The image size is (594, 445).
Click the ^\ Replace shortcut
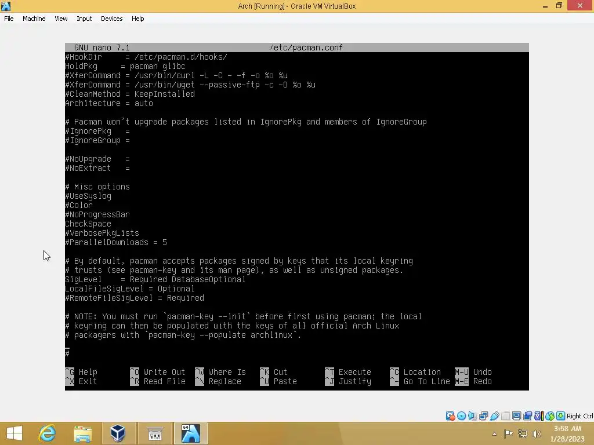pyautogui.click(x=218, y=381)
